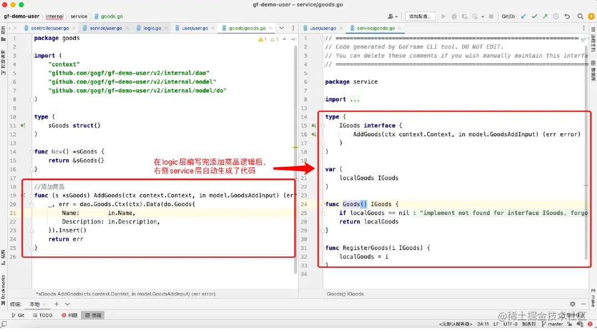
Task: Click the green Git commit checkmark
Action: click(x=534, y=17)
